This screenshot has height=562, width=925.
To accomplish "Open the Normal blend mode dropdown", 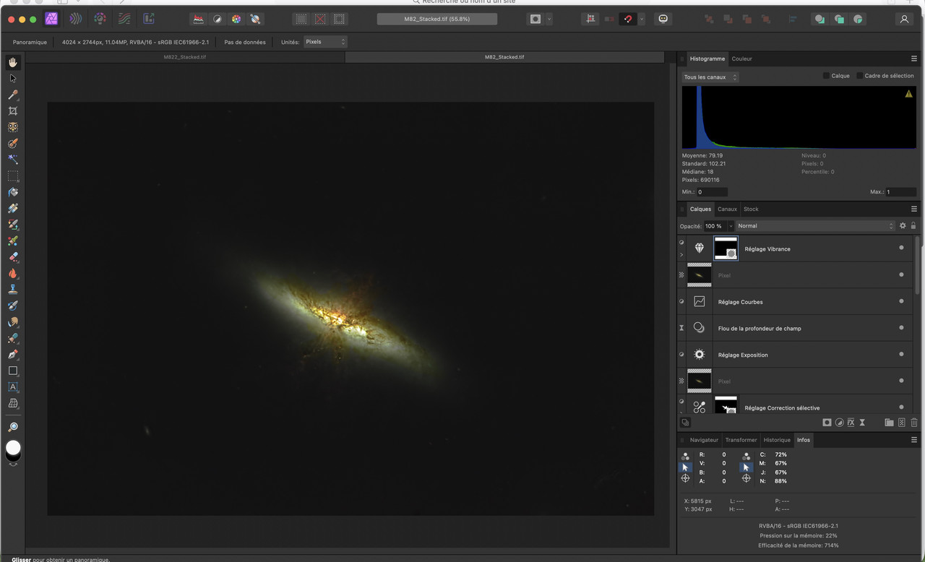I will pyautogui.click(x=815, y=226).
